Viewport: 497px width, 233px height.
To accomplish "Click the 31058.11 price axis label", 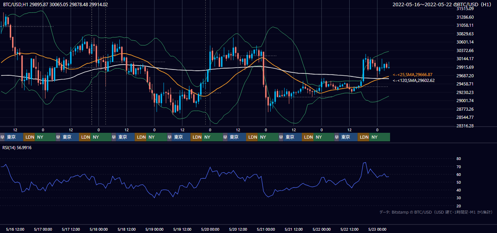I will coord(465,25).
